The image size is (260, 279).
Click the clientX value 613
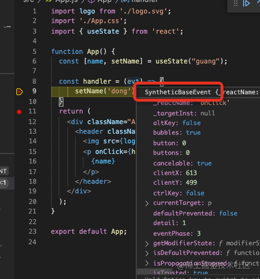click(x=191, y=173)
